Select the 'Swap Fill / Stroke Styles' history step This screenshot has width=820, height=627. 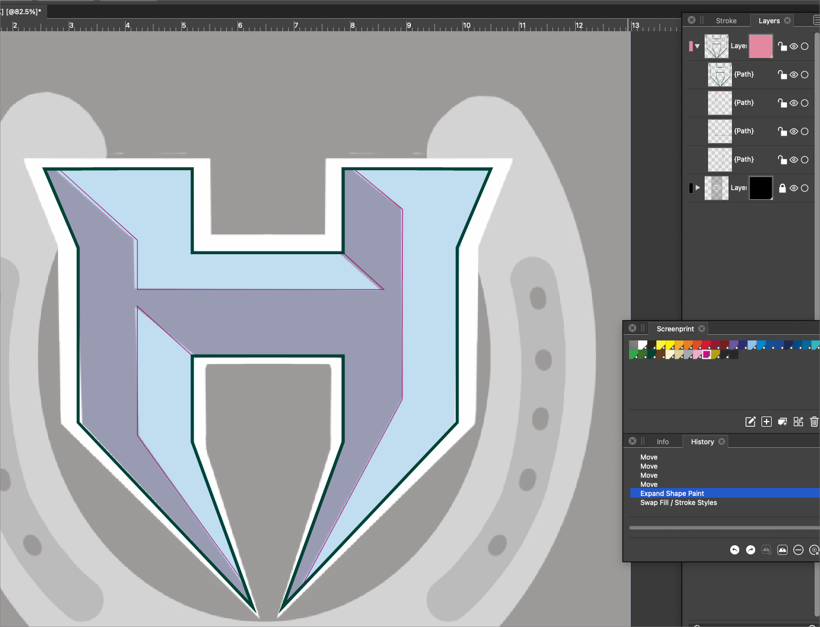[679, 503]
